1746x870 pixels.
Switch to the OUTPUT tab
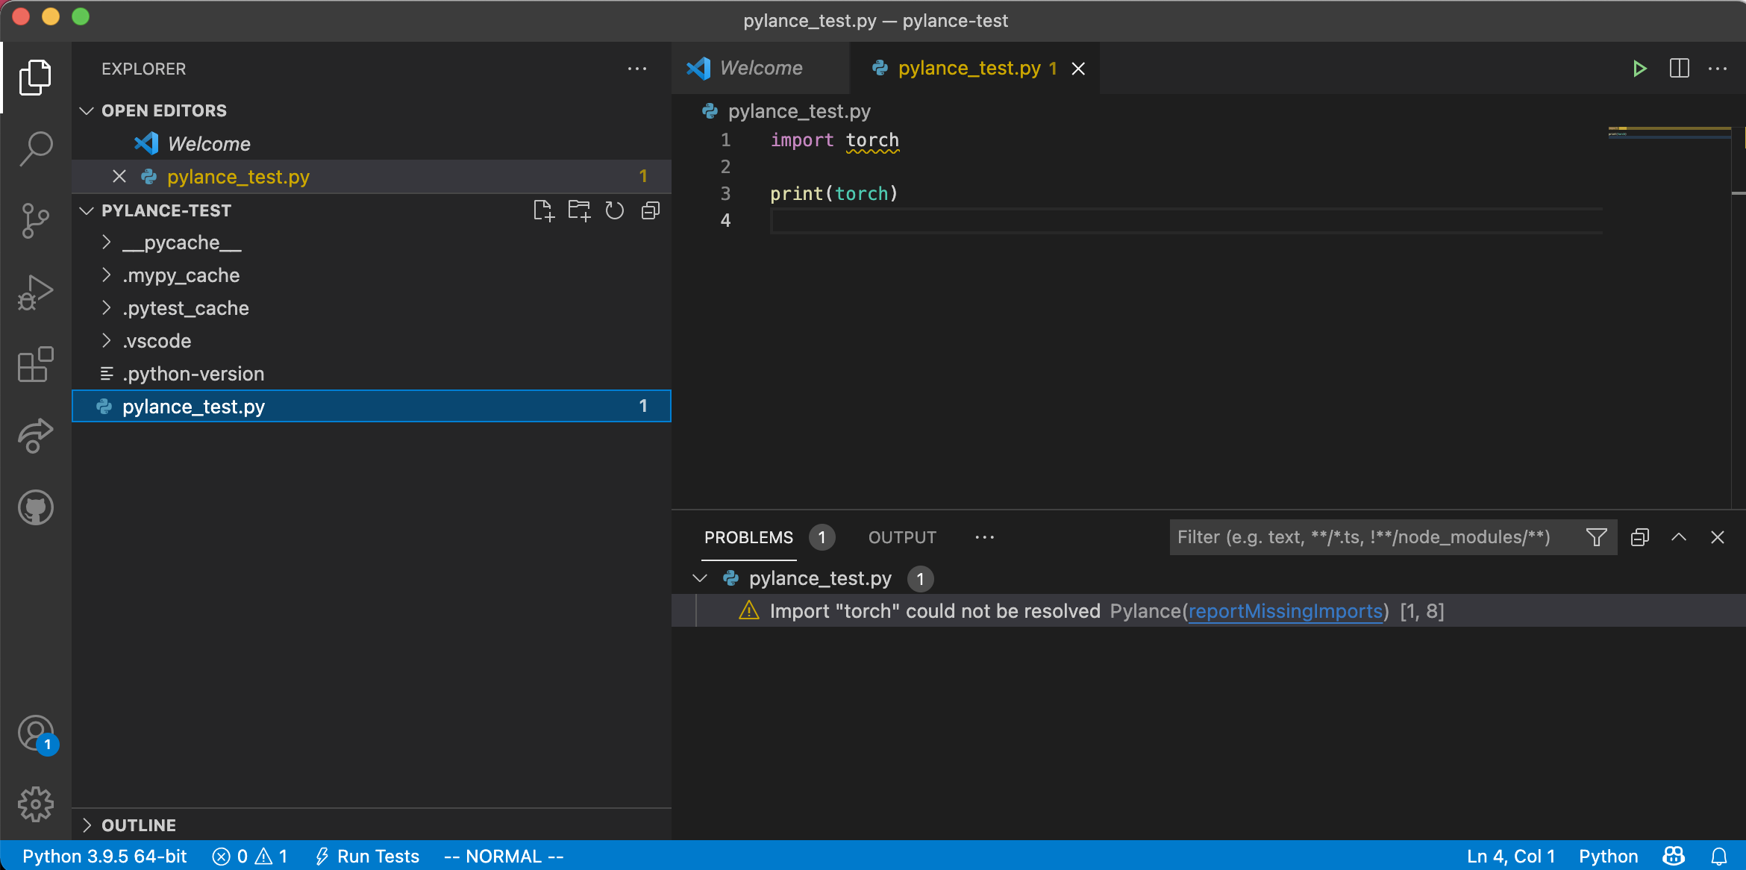tap(901, 536)
